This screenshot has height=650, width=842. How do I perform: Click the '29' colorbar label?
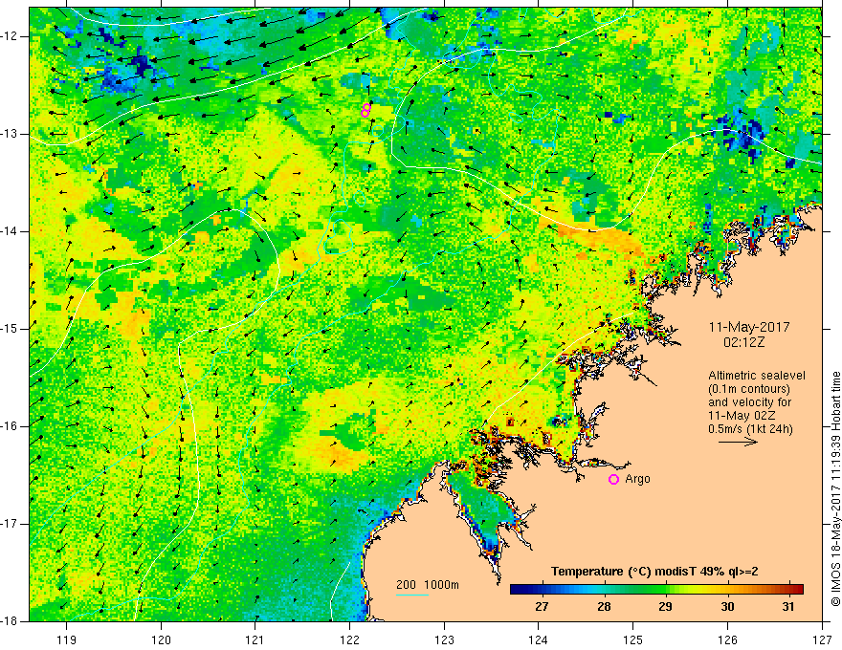(665, 607)
